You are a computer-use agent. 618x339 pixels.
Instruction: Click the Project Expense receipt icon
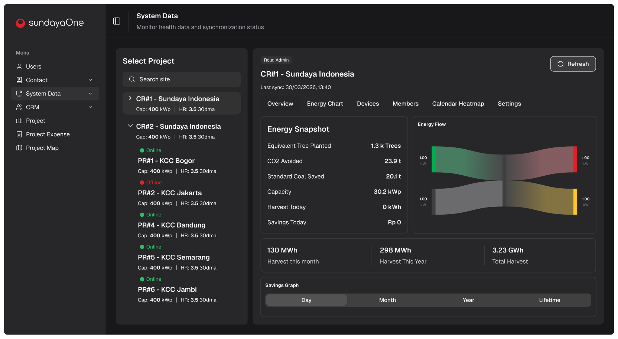(x=19, y=134)
